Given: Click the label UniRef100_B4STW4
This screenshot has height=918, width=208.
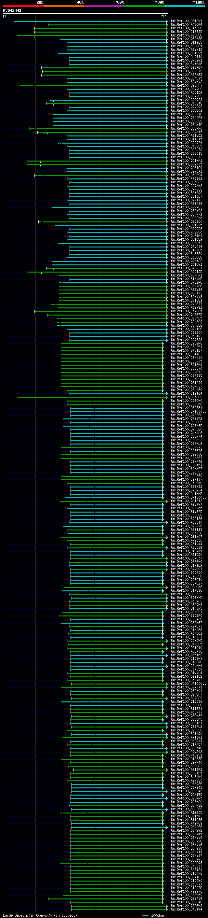Looking at the screenshot, I should [186, 909].
